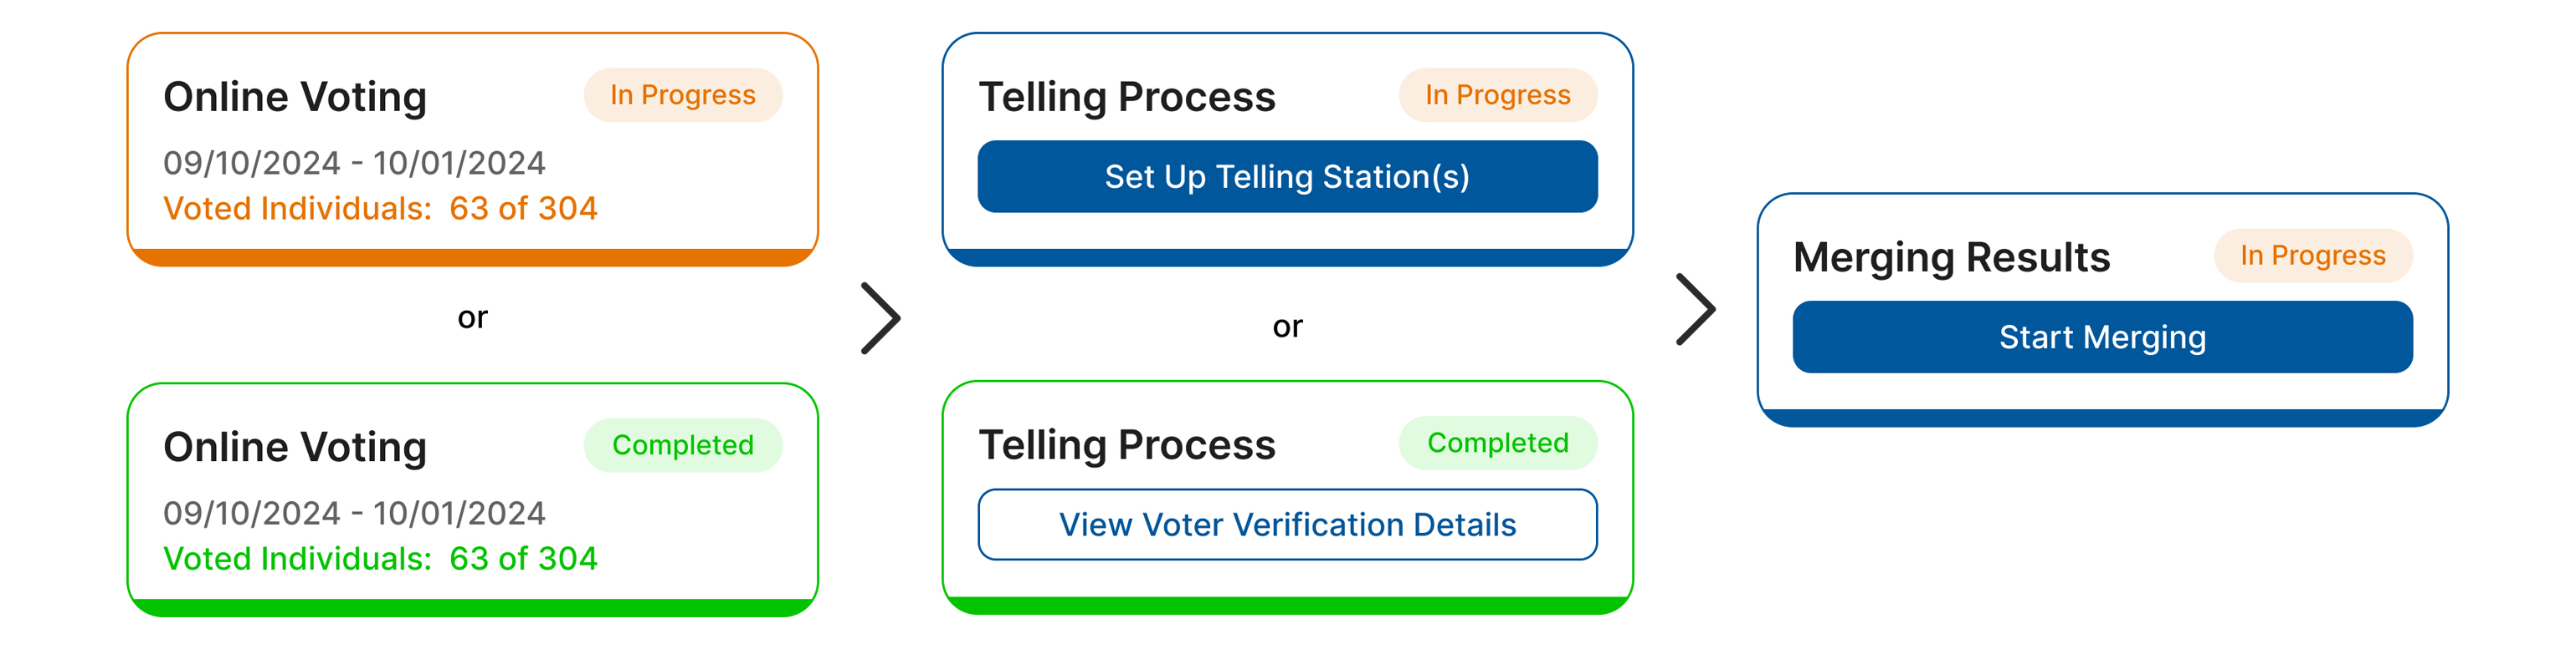Open View Voter Verification Details
Screen dimensions: 2576x649
pos(1286,525)
